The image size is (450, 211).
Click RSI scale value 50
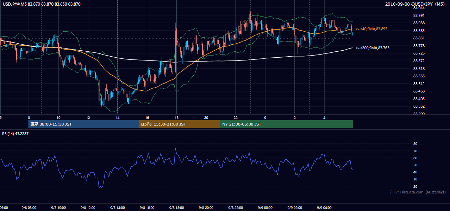tap(415, 165)
